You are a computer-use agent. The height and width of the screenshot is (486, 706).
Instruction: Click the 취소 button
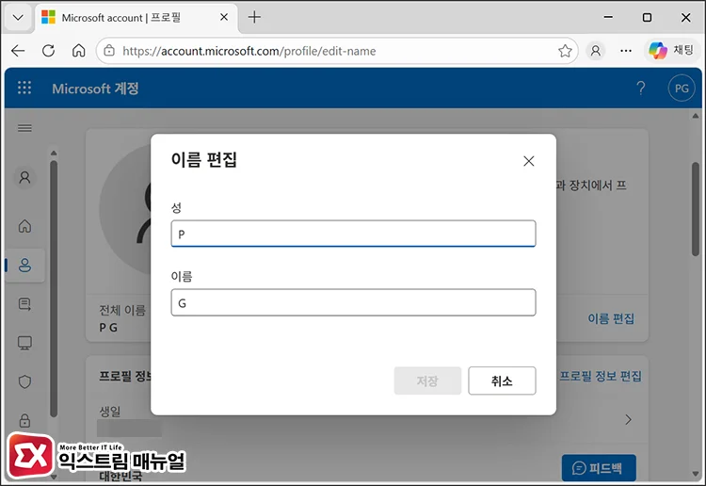click(x=502, y=381)
